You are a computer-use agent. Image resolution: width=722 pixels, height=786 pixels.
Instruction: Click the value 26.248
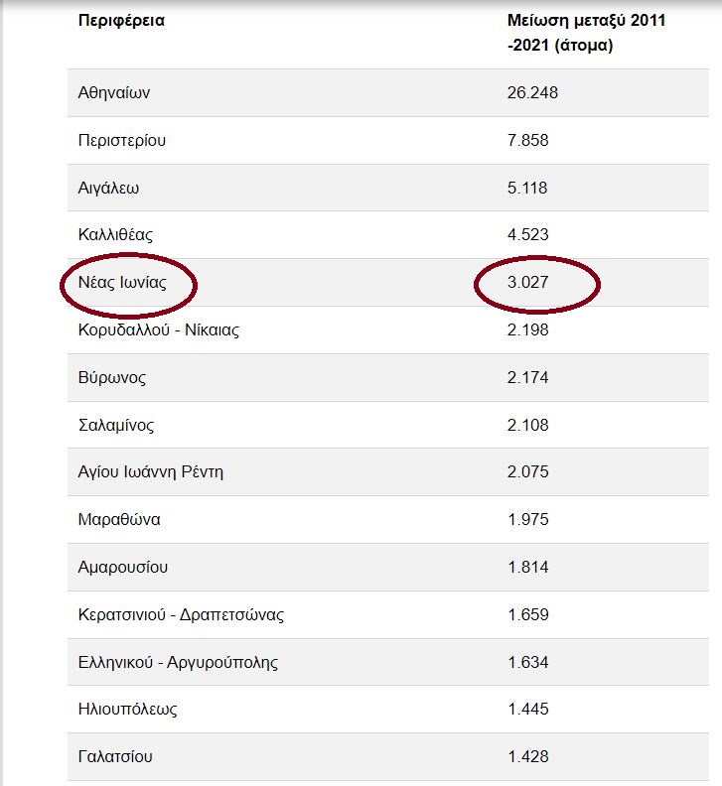[532, 92]
